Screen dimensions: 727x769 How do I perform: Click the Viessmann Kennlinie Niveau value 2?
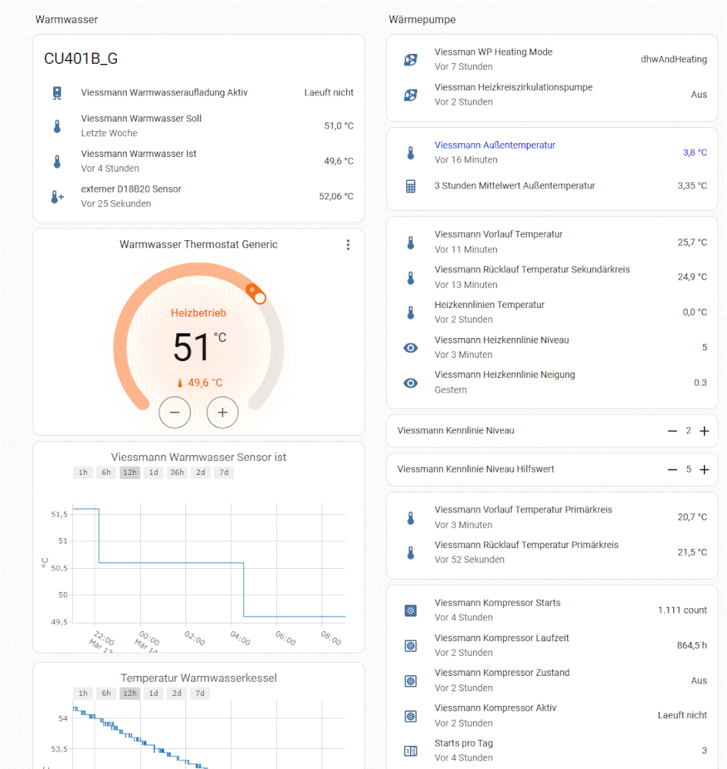pos(689,430)
